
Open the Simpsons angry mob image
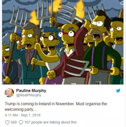pos(63,42)
